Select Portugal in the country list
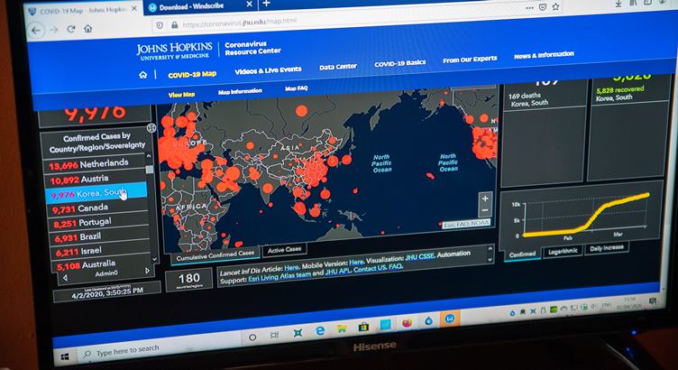Image resolution: width=678 pixels, height=370 pixels. click(x=99, y=223)
